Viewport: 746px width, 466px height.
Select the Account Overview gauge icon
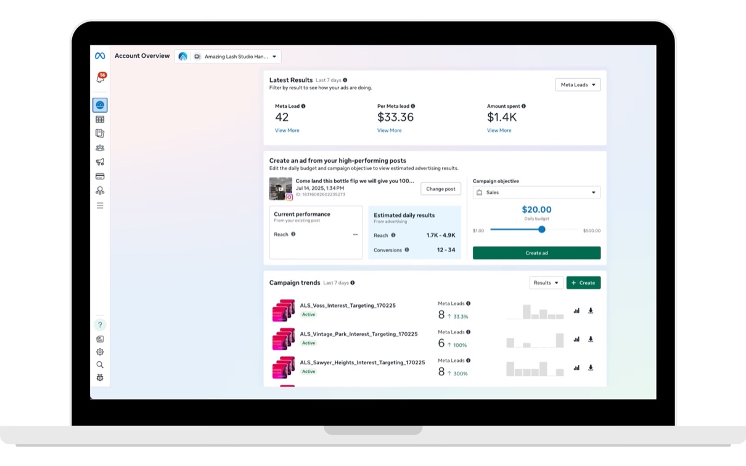click(100, 105)
